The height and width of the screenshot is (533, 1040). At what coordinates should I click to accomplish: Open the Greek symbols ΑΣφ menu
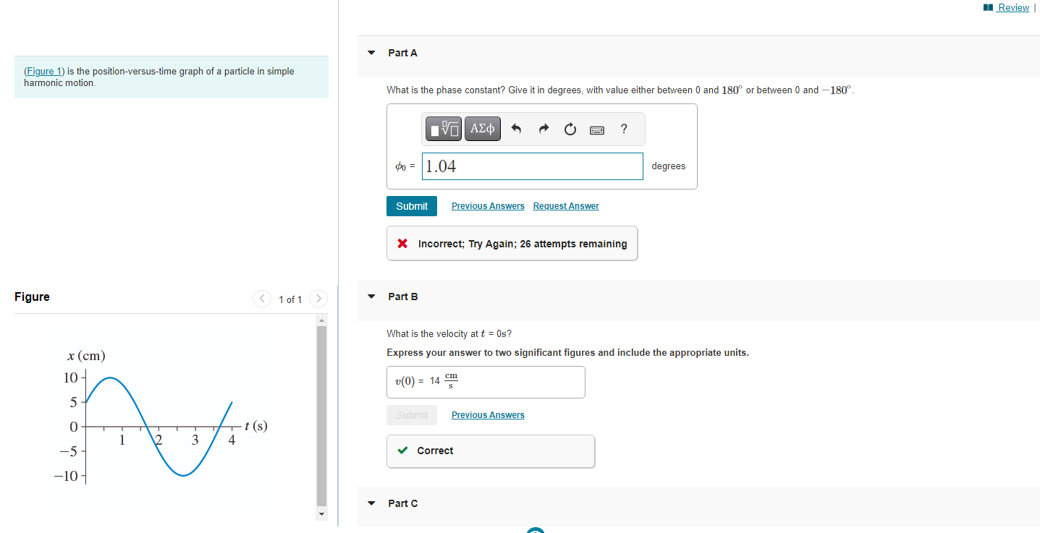482,129
